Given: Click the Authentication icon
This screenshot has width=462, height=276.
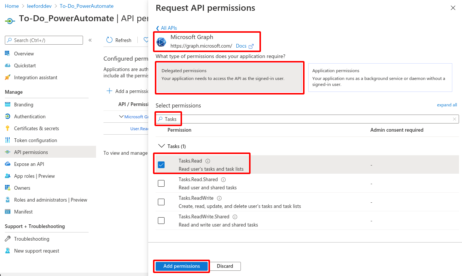Looking at the screenshot, I should (7, 116).
